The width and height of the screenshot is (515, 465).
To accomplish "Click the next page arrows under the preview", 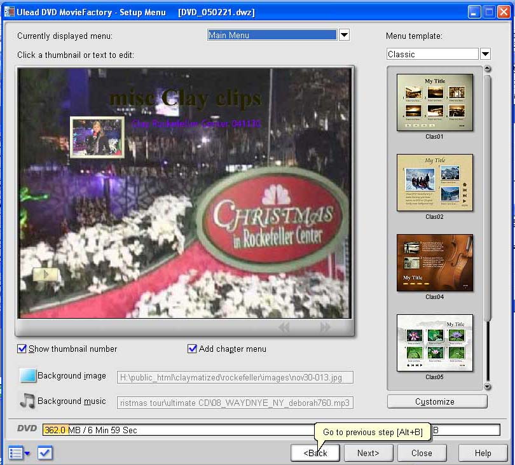I will [x=325, y=327].
